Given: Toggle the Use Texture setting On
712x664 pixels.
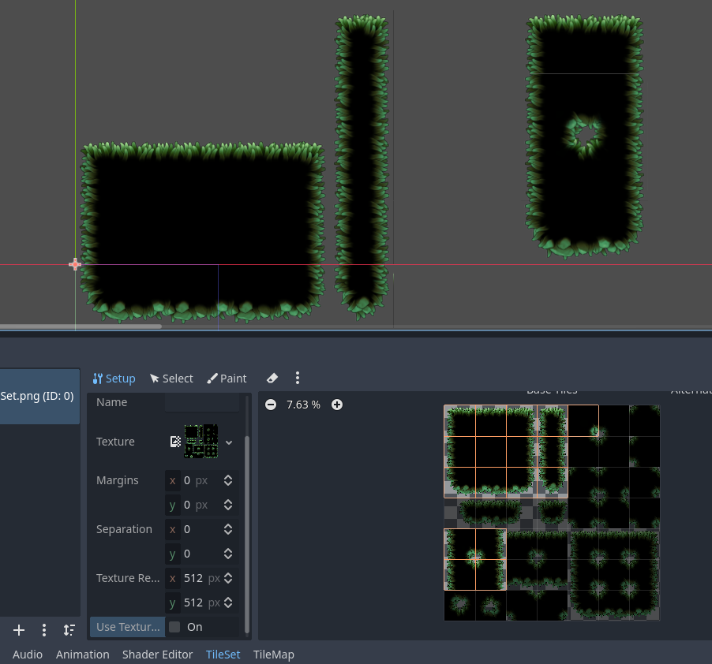Looking at the screenshot, I should tap(174, 627).
